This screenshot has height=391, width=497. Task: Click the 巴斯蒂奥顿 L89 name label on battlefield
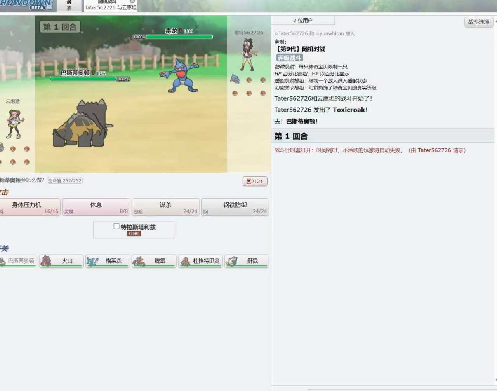83,73
